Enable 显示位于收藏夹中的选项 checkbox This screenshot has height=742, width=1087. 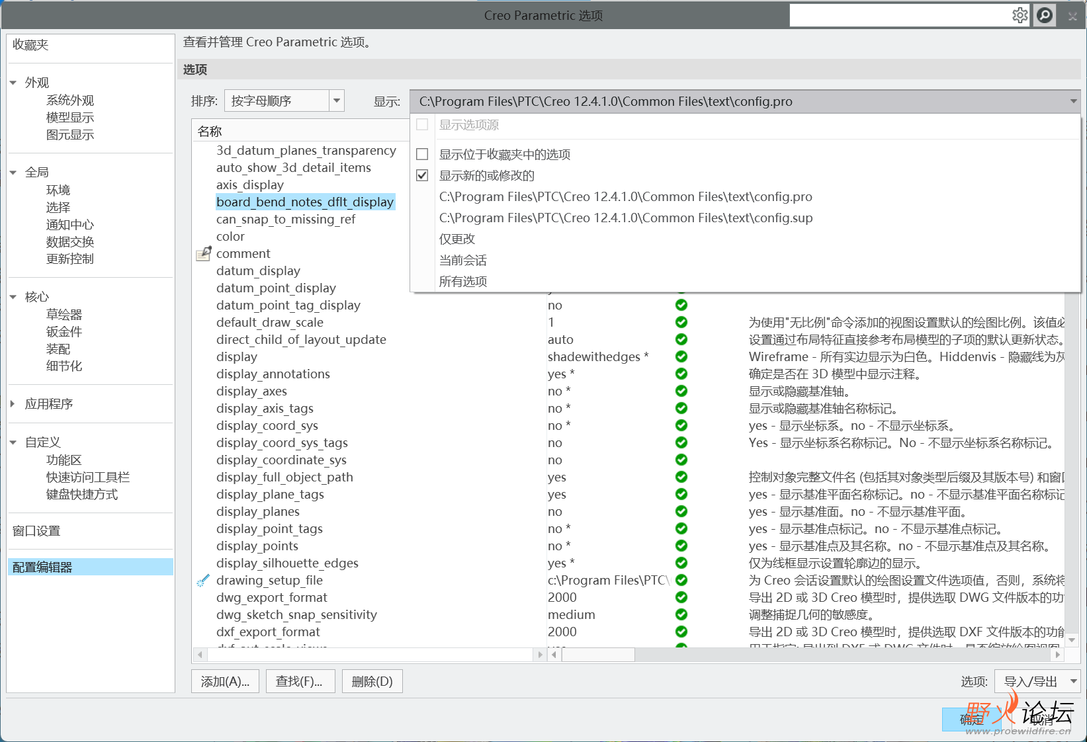[422, 154]
